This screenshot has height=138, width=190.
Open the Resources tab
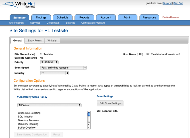(149, 17)
